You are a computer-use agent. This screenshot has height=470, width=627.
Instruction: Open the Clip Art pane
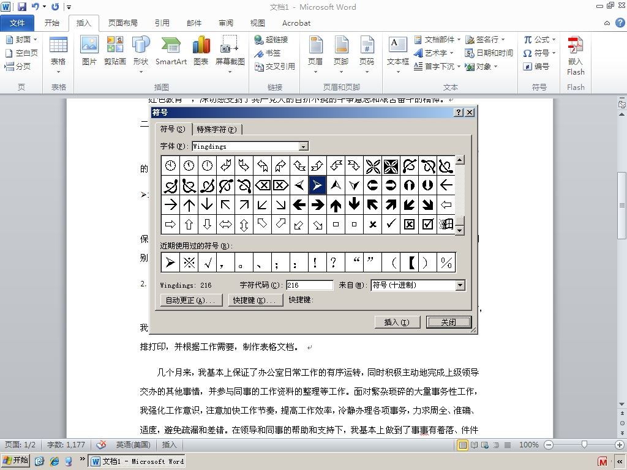(115, 50)
